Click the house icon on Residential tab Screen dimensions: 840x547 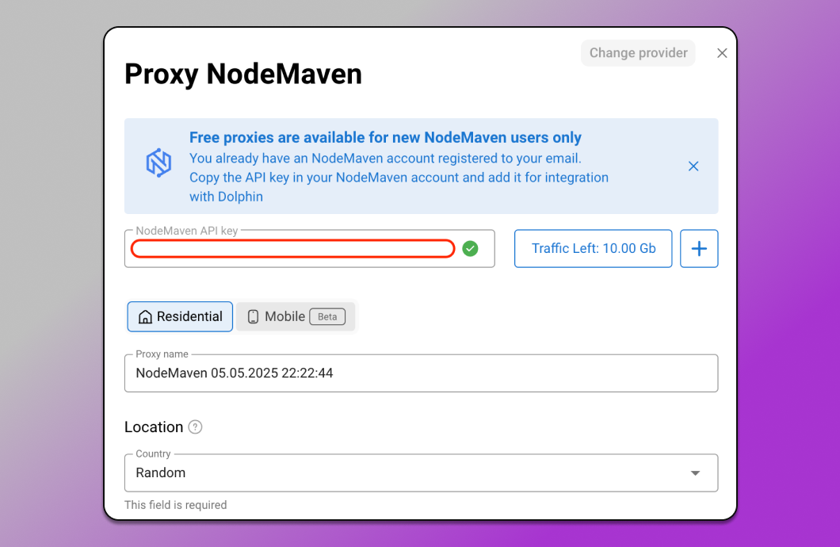coord(145,316)
